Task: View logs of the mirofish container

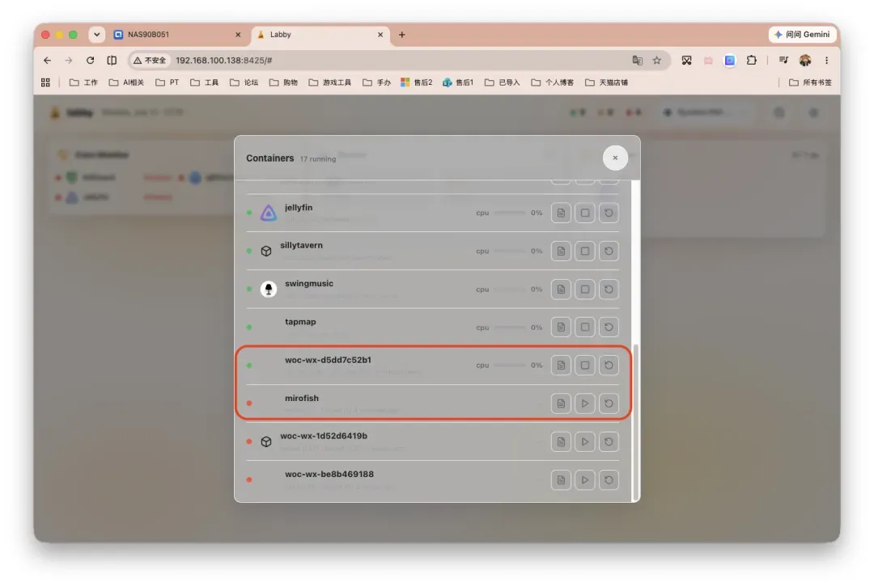Action: [561, 403]
